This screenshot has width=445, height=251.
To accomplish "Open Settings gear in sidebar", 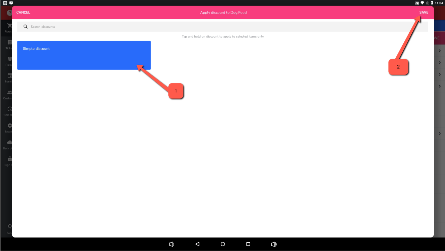I will coord(9,126).
